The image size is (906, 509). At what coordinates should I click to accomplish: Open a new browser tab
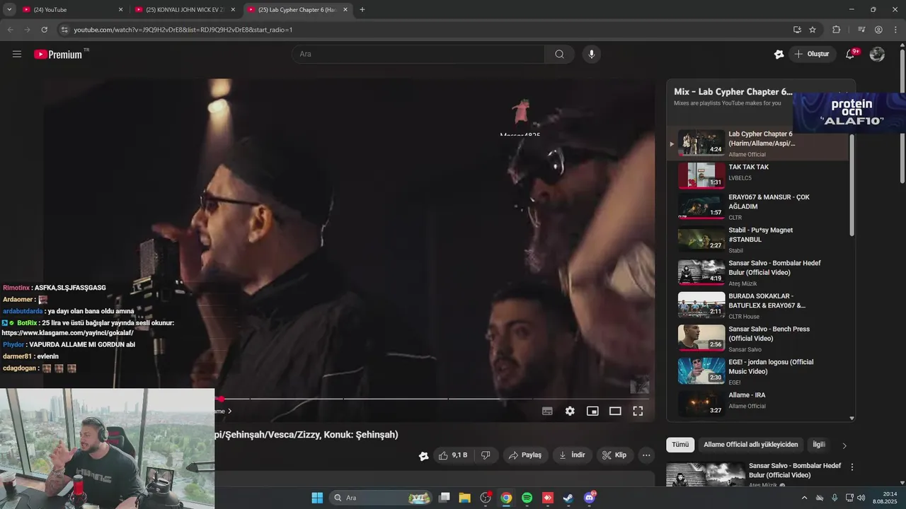coord(362,10)
